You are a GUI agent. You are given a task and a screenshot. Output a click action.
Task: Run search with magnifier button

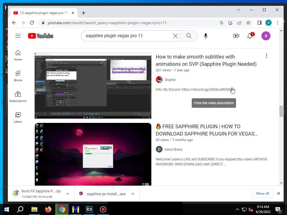point(189,36)
